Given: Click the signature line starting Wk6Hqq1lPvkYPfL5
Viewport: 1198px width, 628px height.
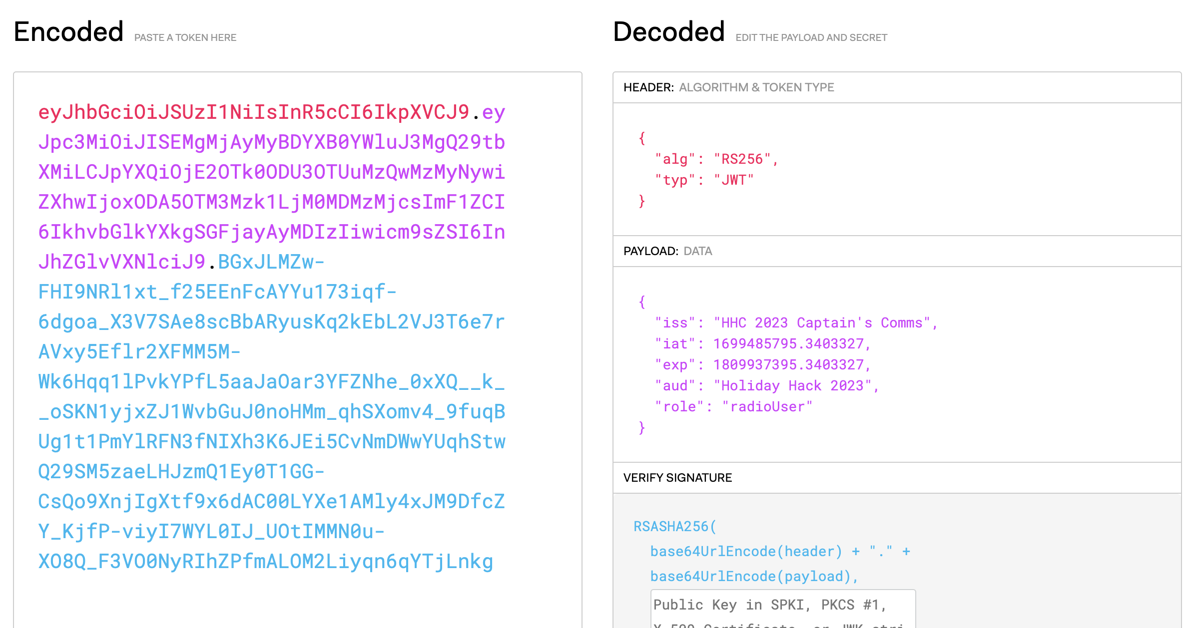Looking at the screenshot, I should (272, 382).
